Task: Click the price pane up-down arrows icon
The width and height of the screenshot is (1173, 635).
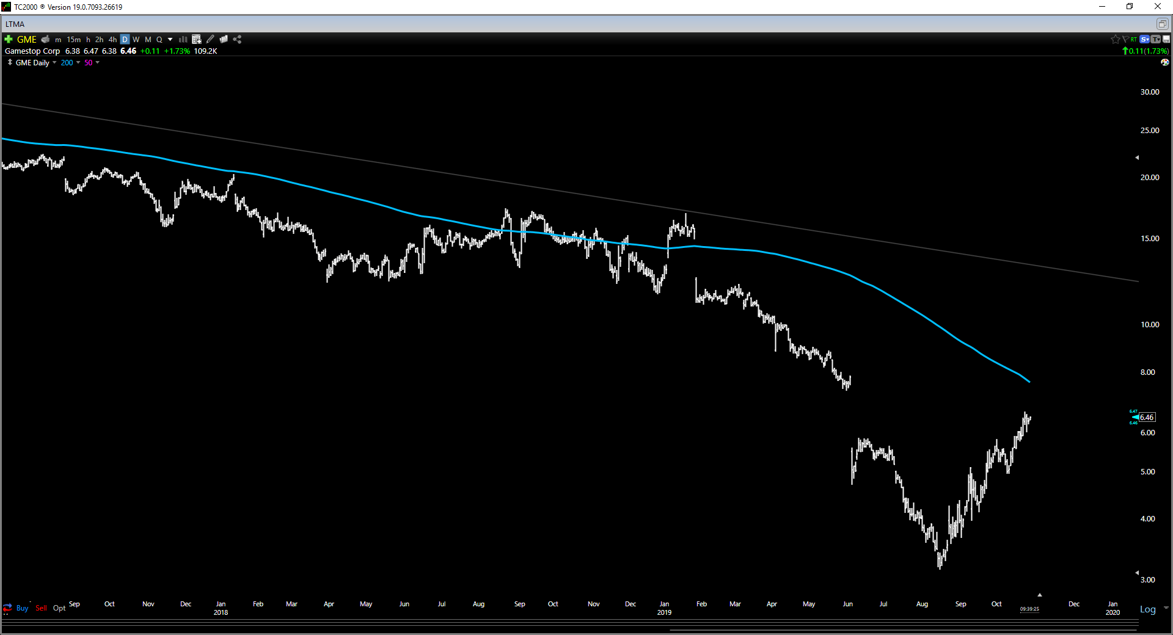Action: coord(10,62)
